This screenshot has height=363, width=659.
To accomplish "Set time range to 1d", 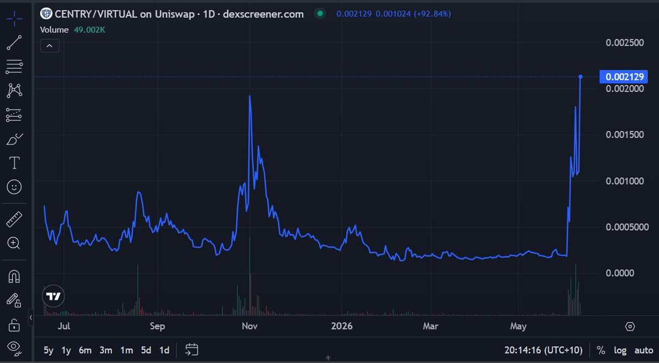I will point(164,350).
